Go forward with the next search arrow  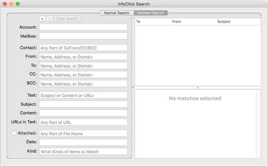(49, 19)
